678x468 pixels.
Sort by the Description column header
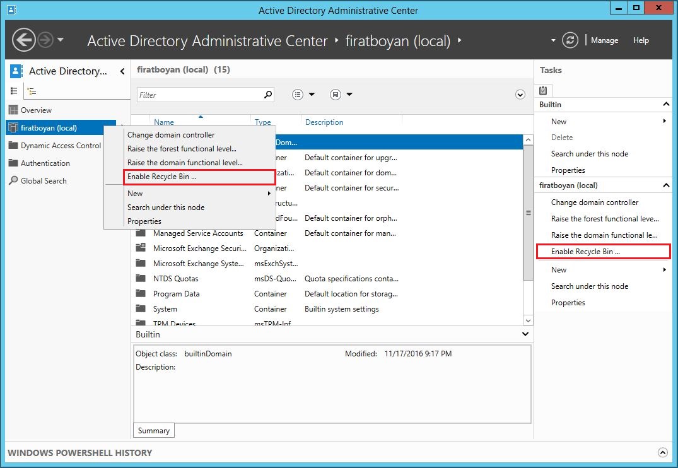[324, 122]
